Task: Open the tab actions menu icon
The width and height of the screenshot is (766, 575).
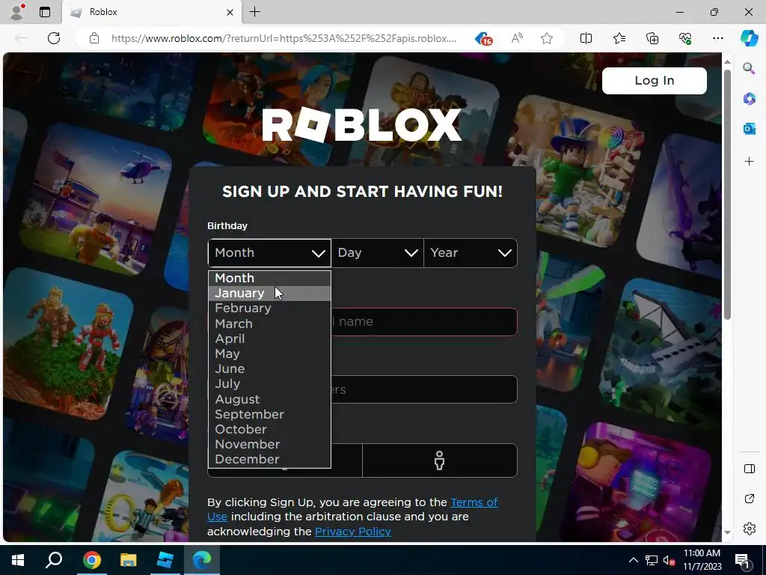Action: click(44, 12)
